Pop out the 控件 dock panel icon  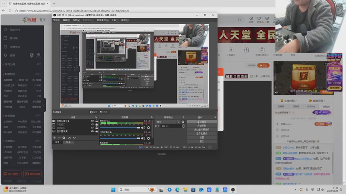pyautogui.click(x=215, y=117)
